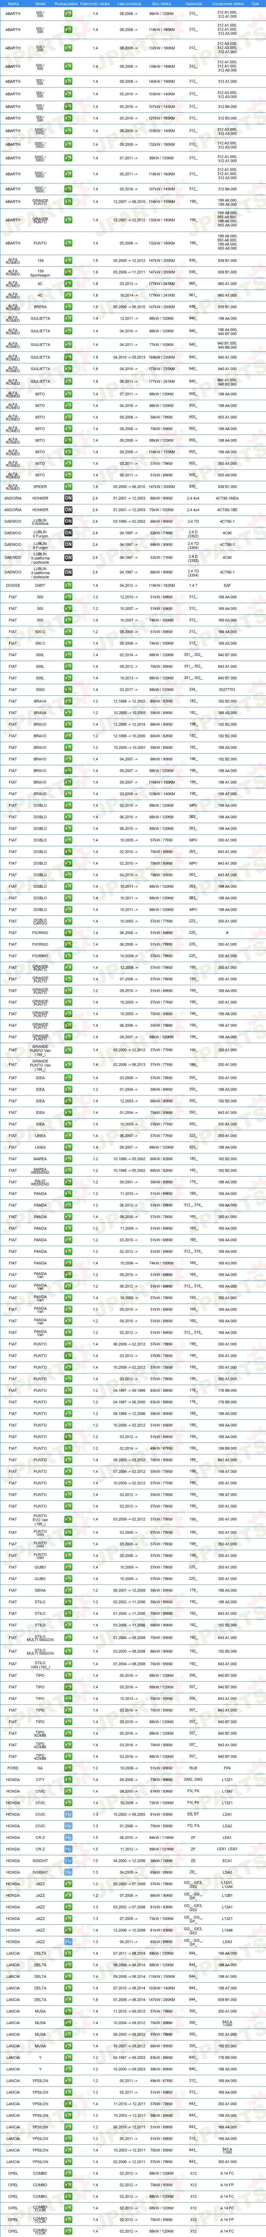This screenshot has width=266, height=2237.
Task: Click fuel icon in Fiat Stilo Van (192_) row
Action: 68,1664
